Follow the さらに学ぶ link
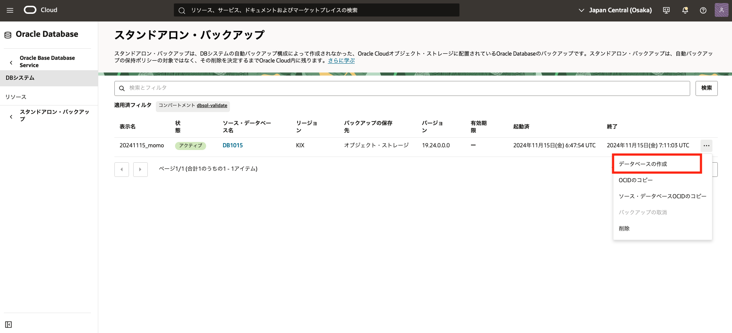732x333 pixels. tap(341, 61)
